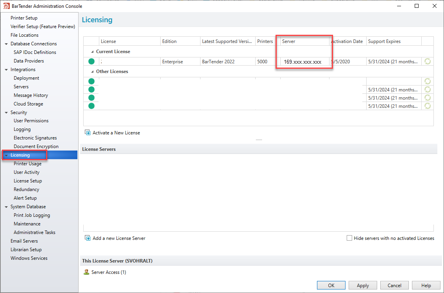This screenshot has width=444, height=293.
Task: Click the OK button
Action: tap(331, 285)
